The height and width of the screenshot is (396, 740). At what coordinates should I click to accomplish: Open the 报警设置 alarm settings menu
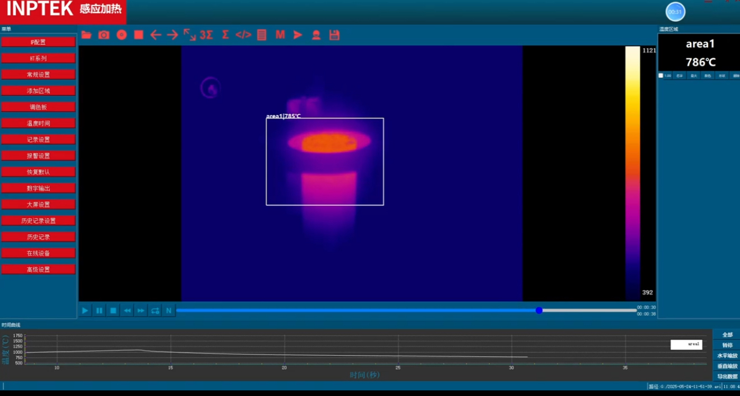[x=38, y=156]
